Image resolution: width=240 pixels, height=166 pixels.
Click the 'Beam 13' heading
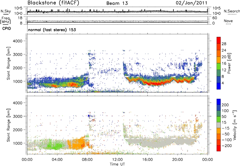pos(117,3)
